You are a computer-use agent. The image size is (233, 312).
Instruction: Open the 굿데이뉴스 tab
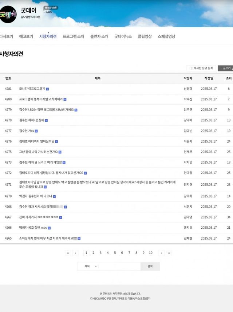[123, 37]
